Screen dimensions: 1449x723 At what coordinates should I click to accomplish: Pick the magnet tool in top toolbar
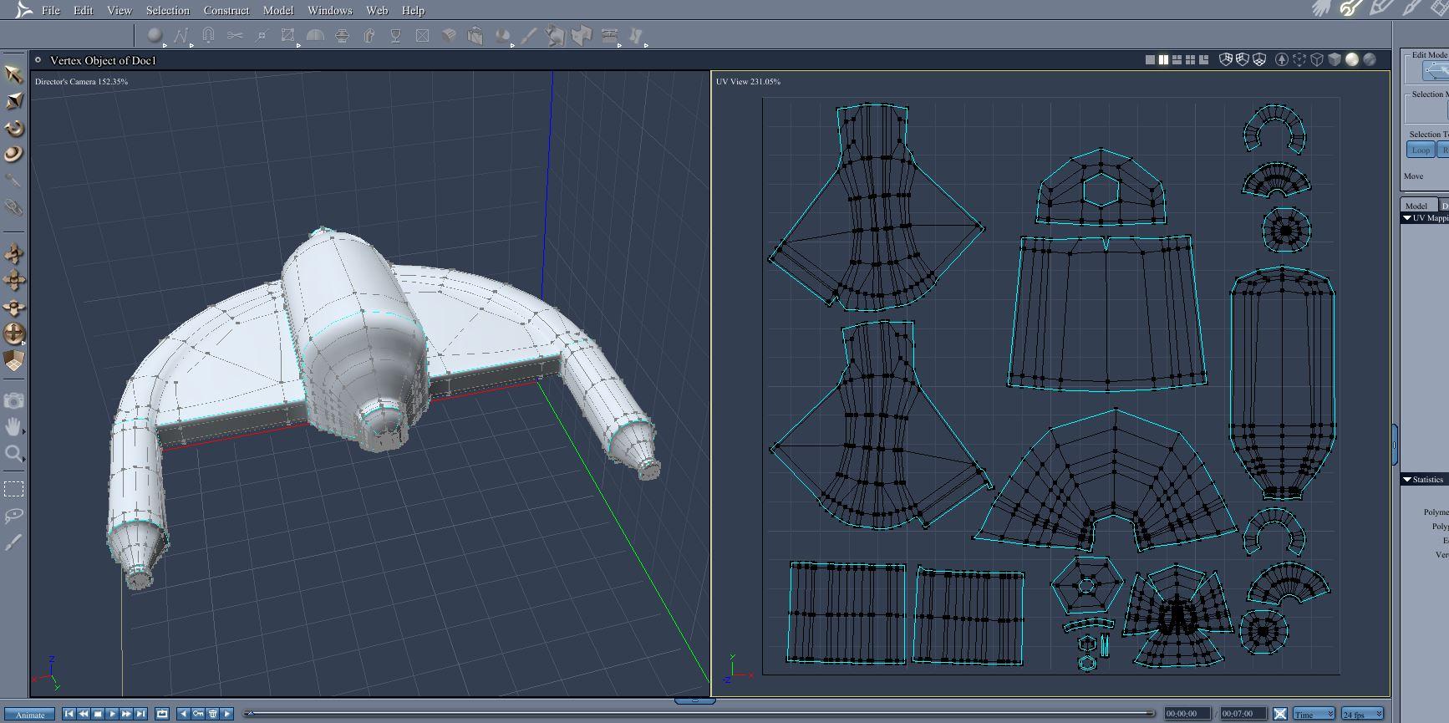pos(208,35)
